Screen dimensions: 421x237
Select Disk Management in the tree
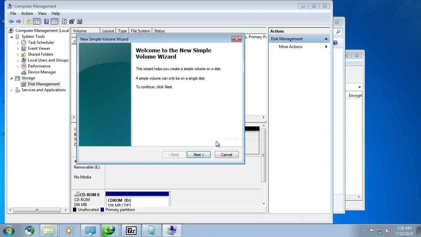pyautogui.click(x=43, y=84)
